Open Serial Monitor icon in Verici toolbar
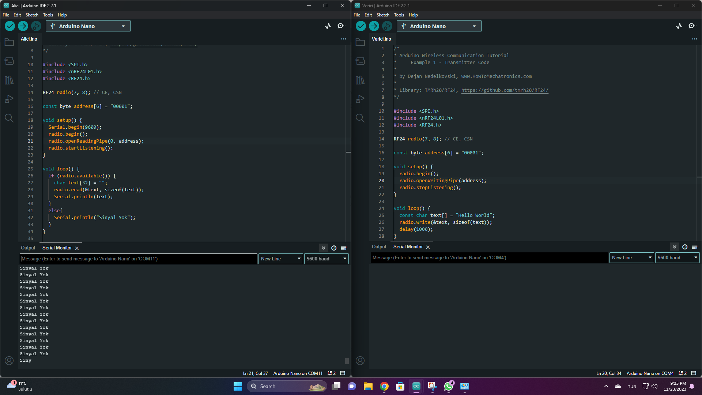The height and width of the screenshot is (395, 702). (692, 26)
